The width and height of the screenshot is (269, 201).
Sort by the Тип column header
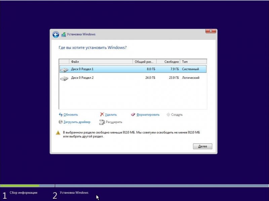(193, 62)
